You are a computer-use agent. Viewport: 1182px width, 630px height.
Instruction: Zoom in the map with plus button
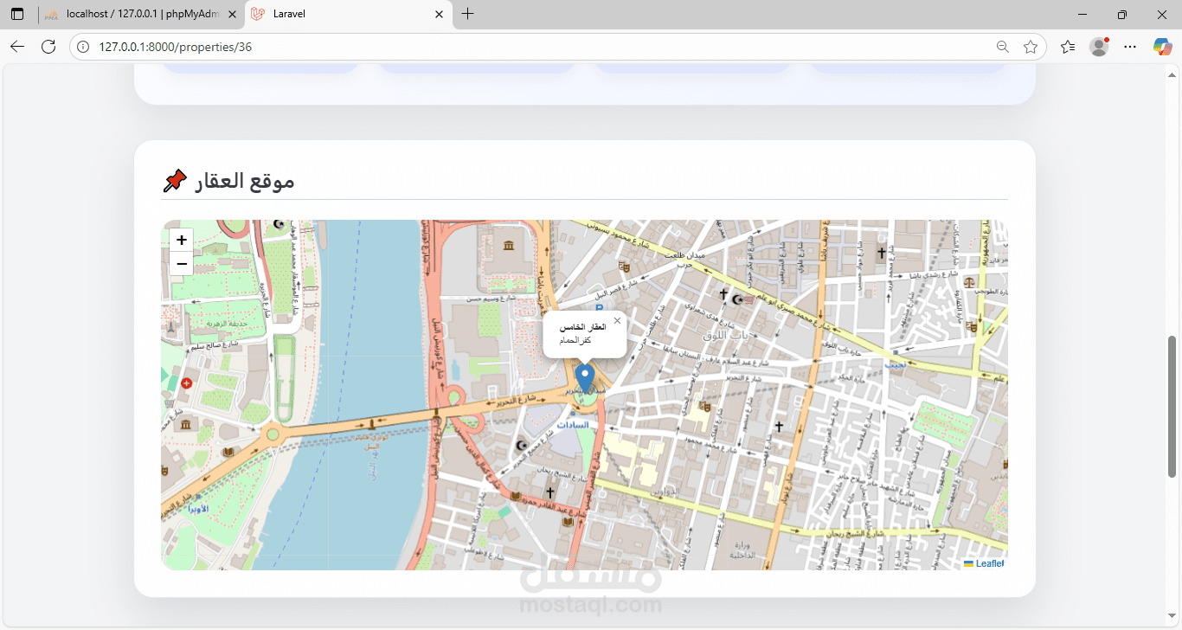(x=182, y=241)
